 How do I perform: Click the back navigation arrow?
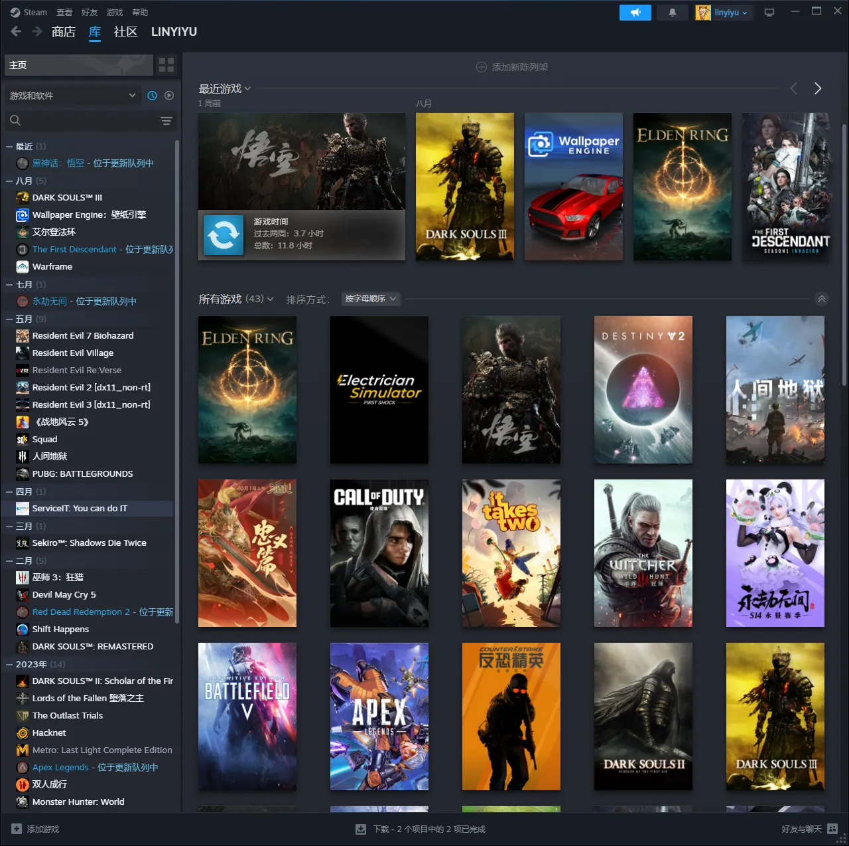[17, 32]
